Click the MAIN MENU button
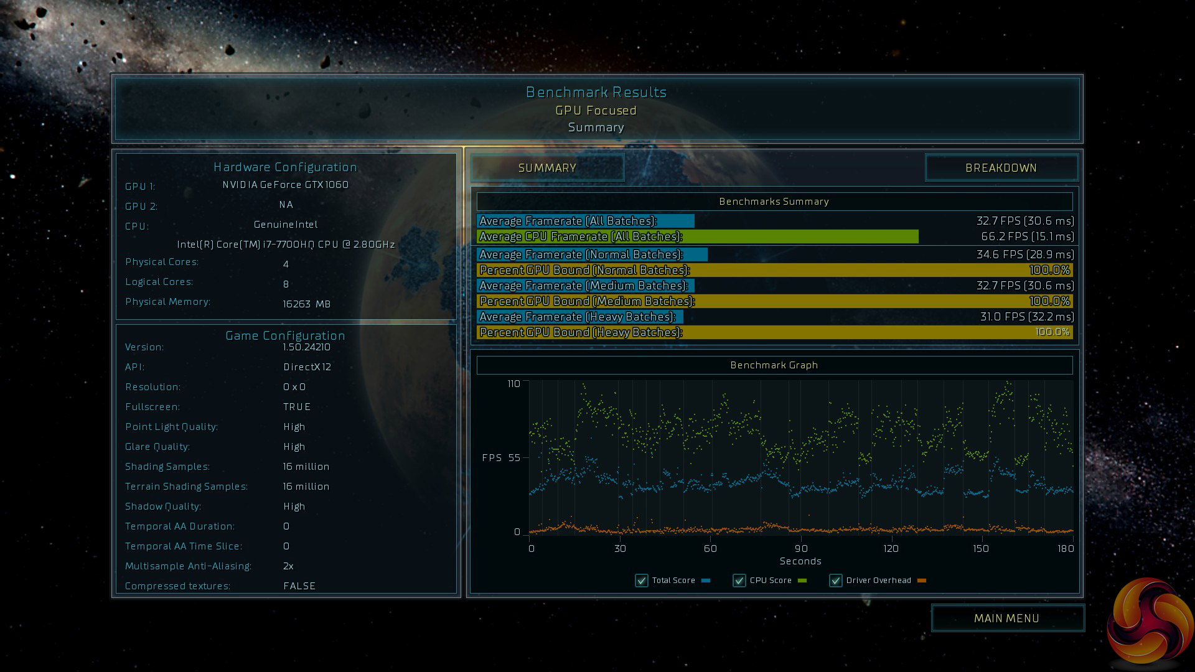This screenshot has height=672, width=1195. tap(1006, 618)
